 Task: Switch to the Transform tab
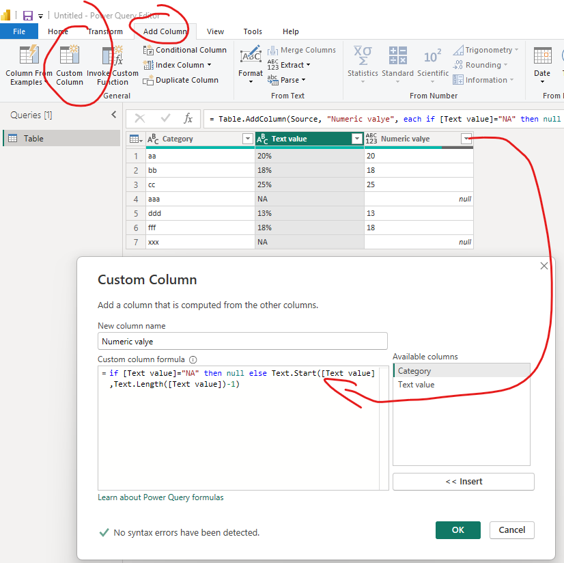pyautogui.click(x=105, y=31)
